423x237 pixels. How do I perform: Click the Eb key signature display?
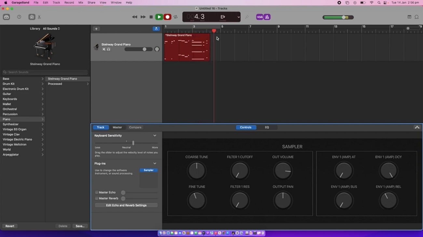[223, 17]
